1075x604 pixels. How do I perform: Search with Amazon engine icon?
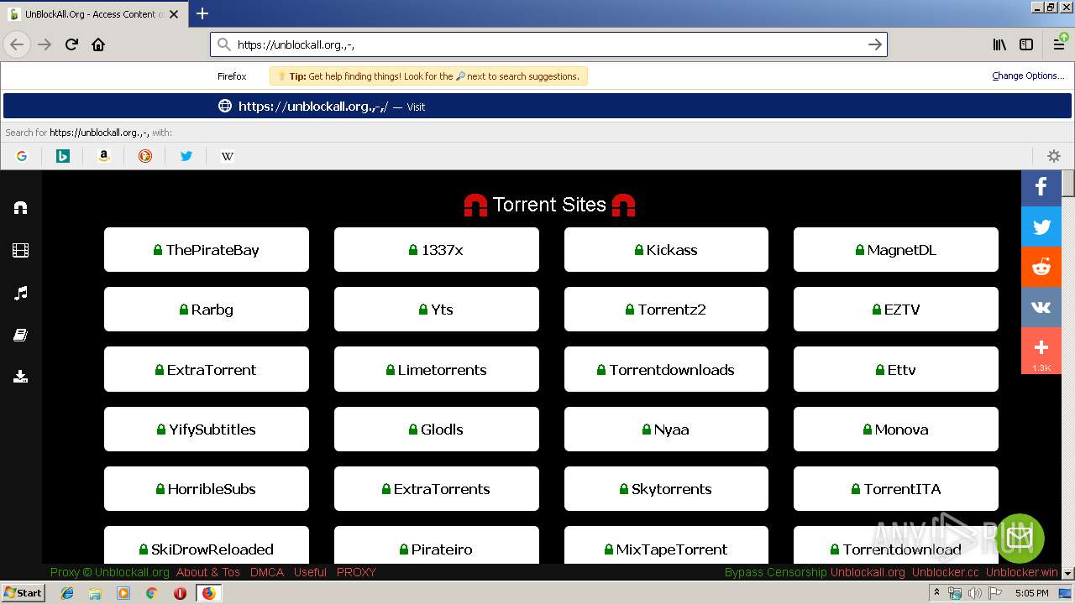(x=104, y=156)
